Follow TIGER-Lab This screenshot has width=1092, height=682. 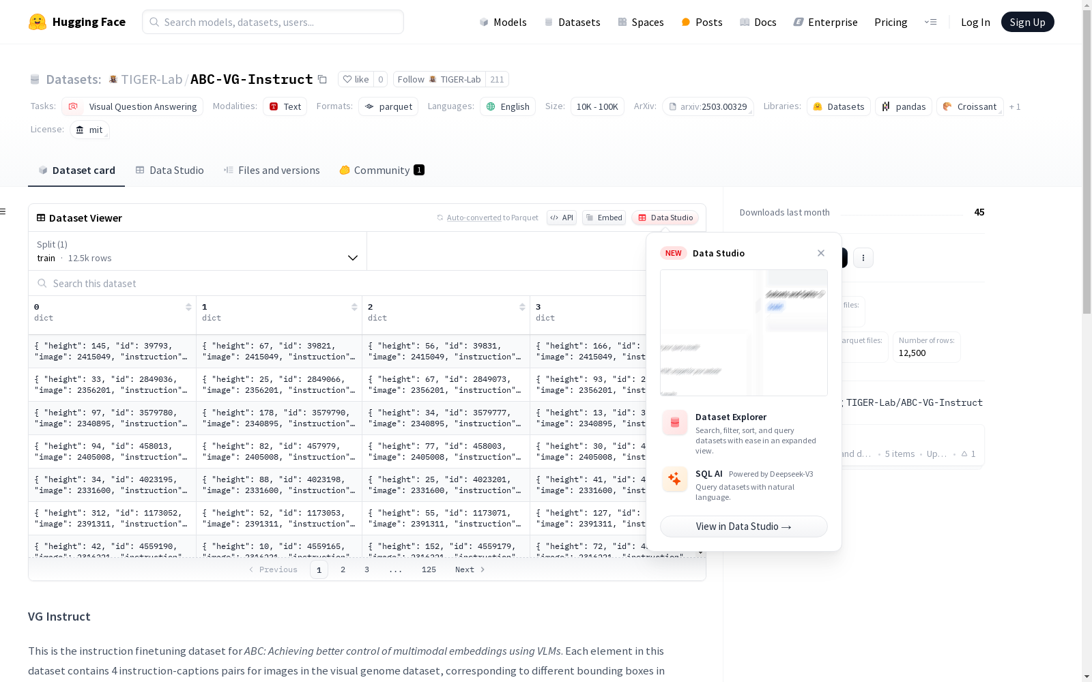click(x=439, y=80)
